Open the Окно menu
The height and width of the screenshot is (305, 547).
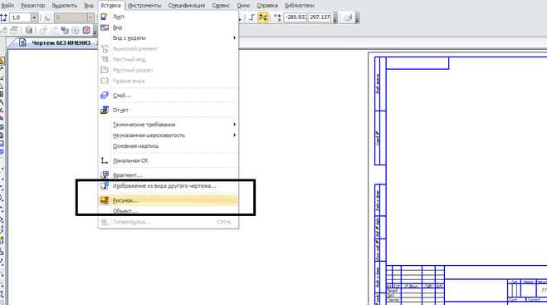pos(243,6)
